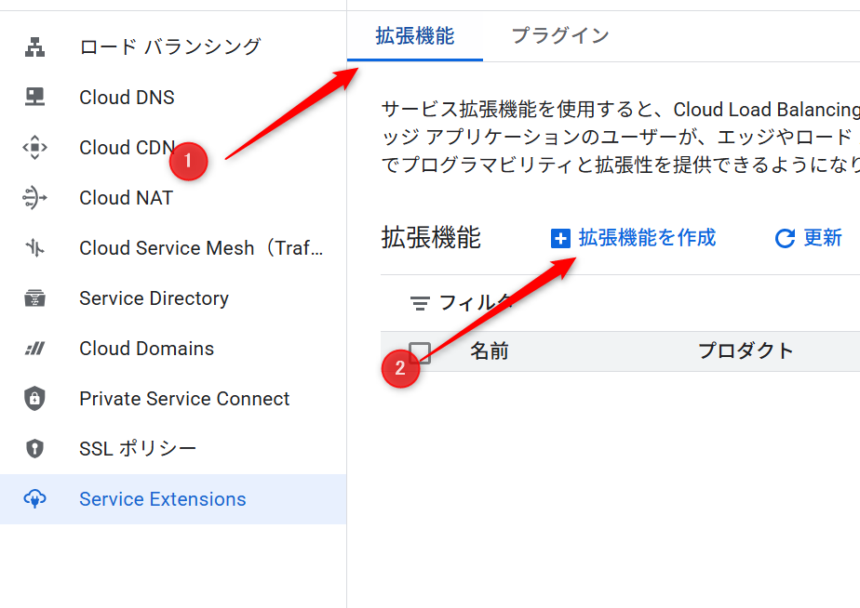Click the Private Service Connect shield icon
860x608 pixels.
34,399
